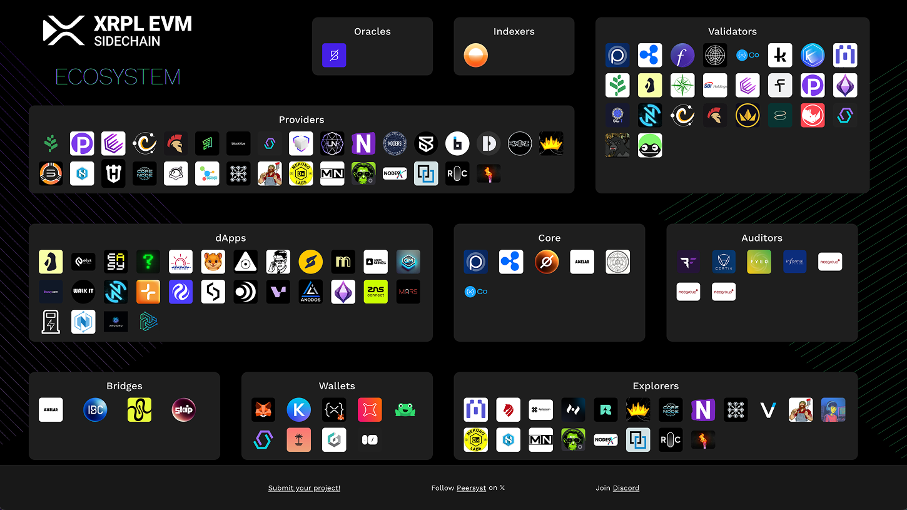The width and height of the screenshot is (907, 510).
Task: Click the Anodos dApp icon
Action: point(310,292)
